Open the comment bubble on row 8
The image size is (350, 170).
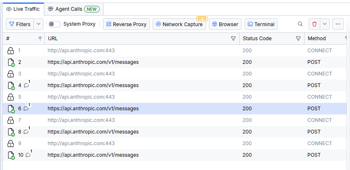26,132
